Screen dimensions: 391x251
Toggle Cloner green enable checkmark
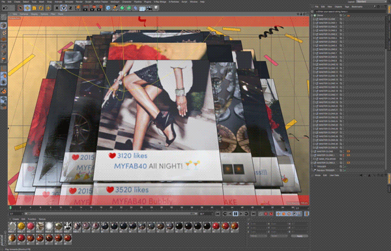tap(345, 16)
